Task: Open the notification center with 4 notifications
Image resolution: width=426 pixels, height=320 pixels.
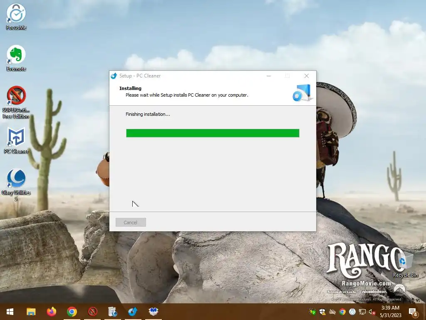Action: (x=413, y=312)
